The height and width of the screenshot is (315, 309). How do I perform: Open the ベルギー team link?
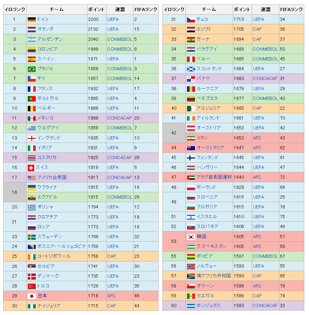(x=46, y=108)
